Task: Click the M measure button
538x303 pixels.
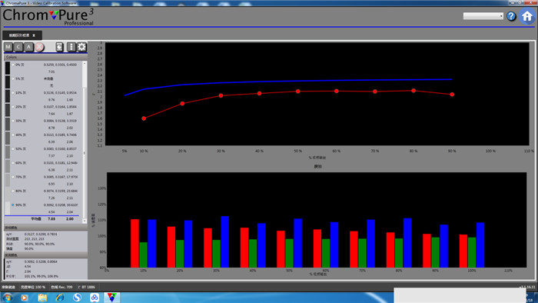Action: pos(8,47)
